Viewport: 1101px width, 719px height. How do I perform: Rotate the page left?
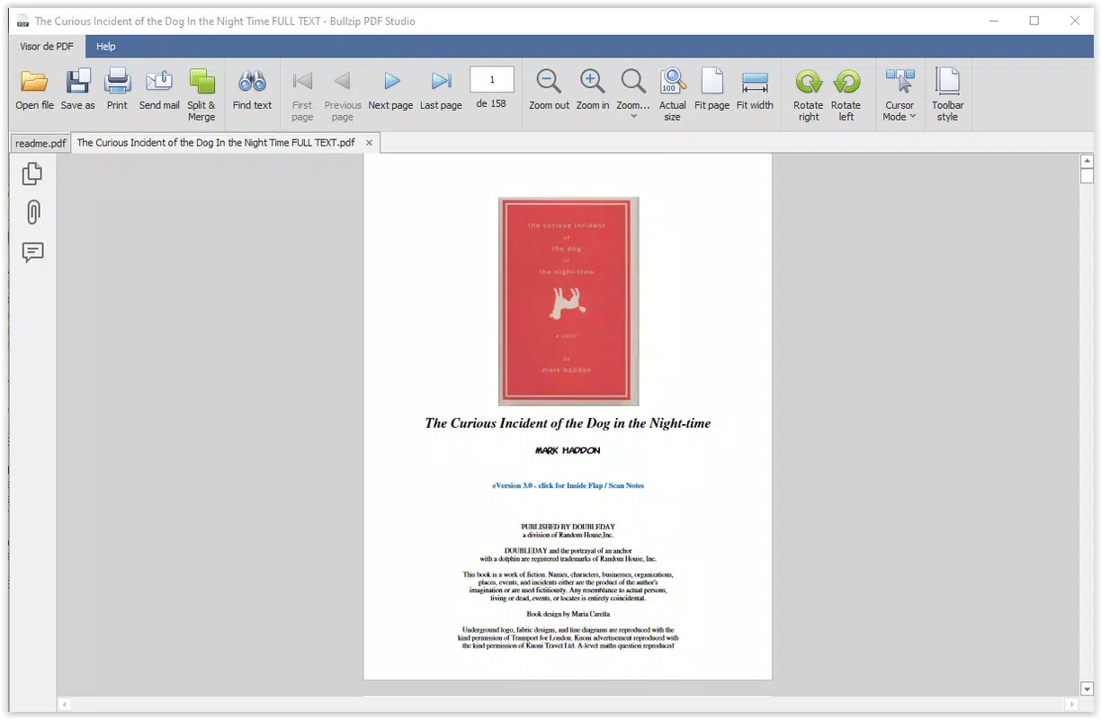846,94
